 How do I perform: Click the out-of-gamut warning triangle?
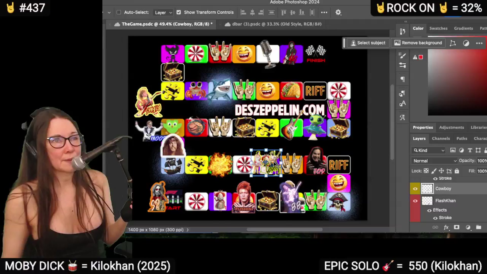(x=415, y=57)
